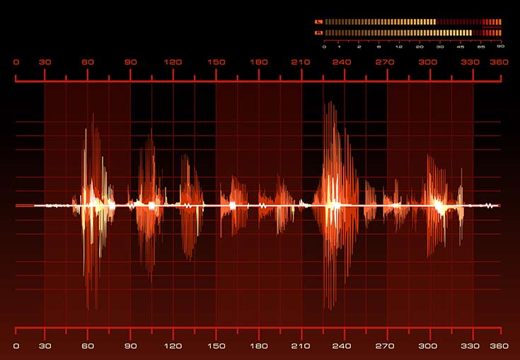Click the 270 label on the bottom ruler
Viewport: 520px width, 360px height.
click(x=385, y=346)
